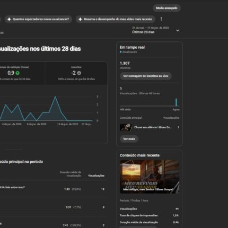
Task: Select 'Resuma o desempenho do meu vídeo mais recente' chip
Action: pyautogui.click(x=116, y=19)
